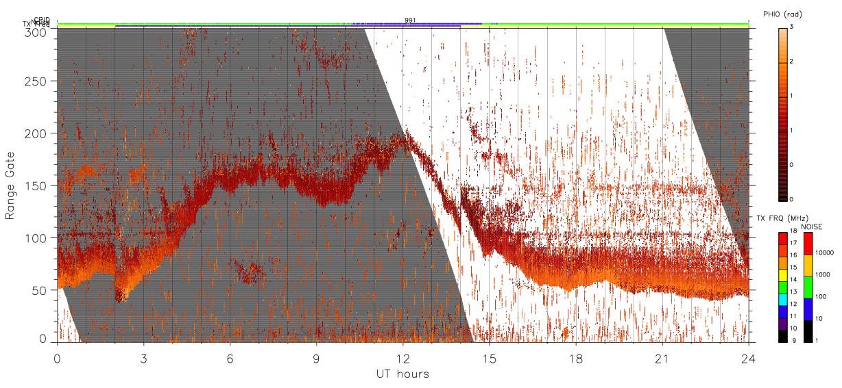
Task: Click the 'CPID' label at top left
Action: 42,20
